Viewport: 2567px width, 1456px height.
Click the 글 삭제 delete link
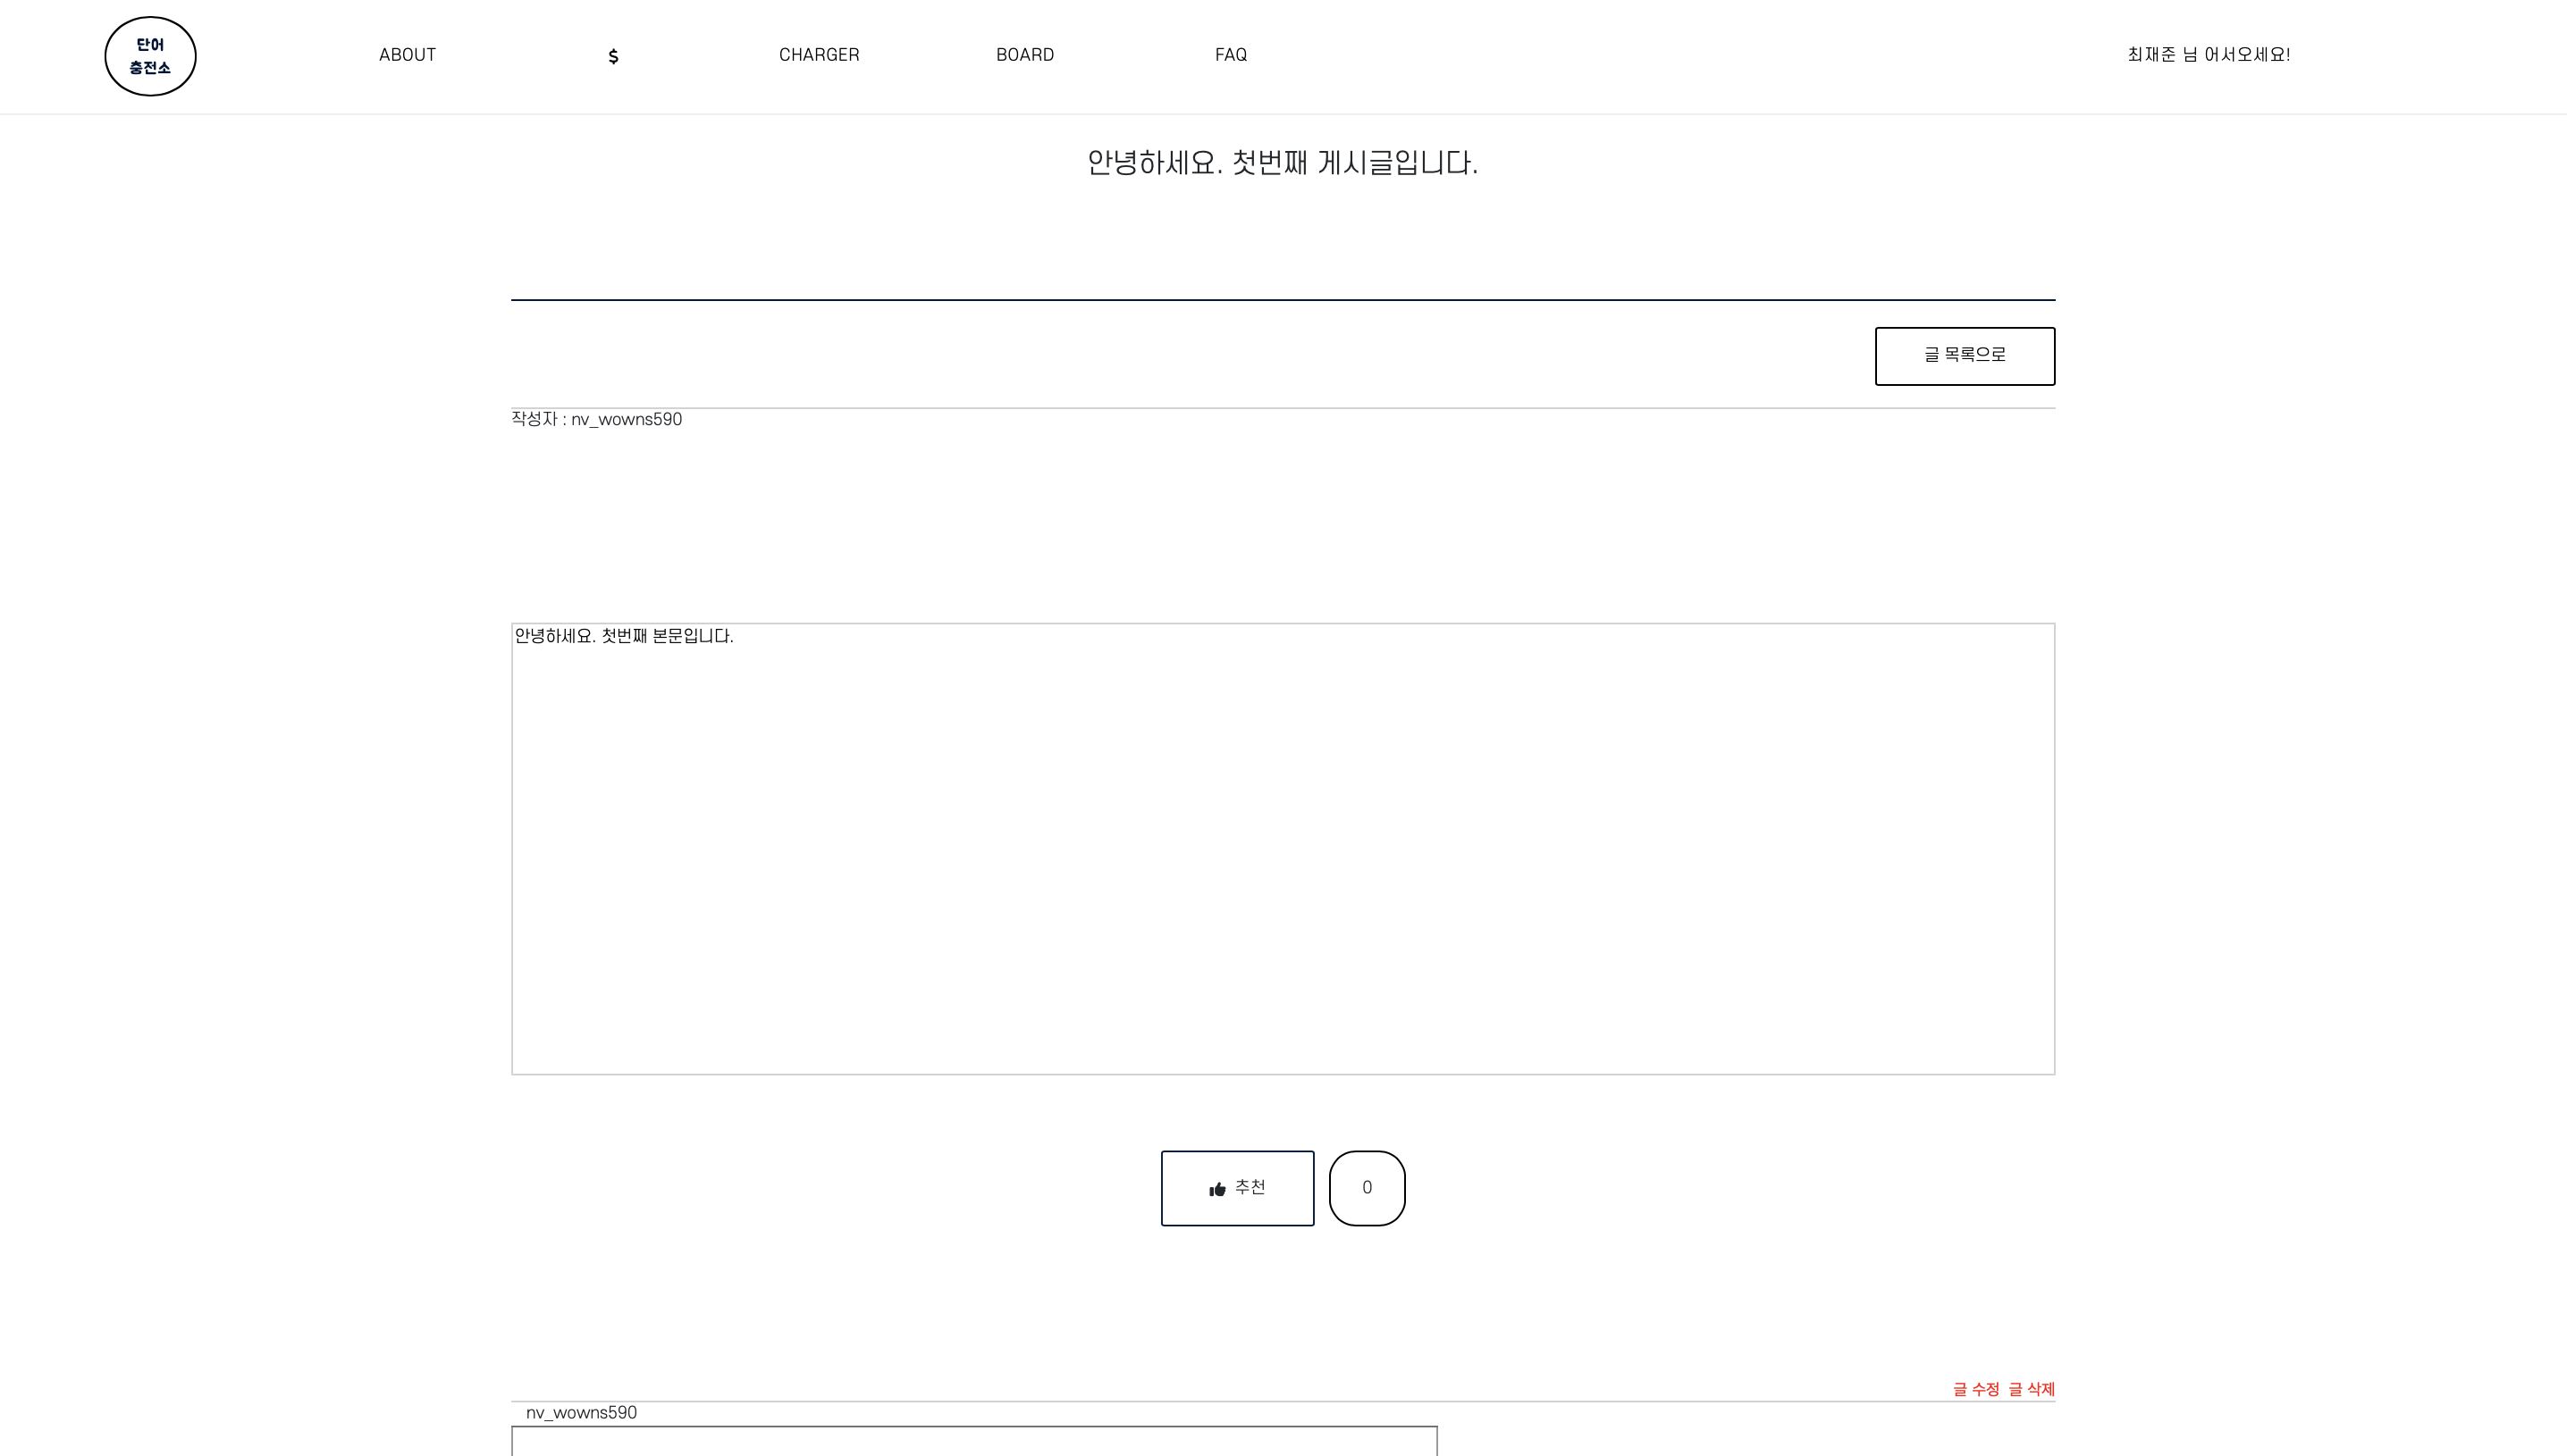pyautogui.click(x=2032, y=1389)
